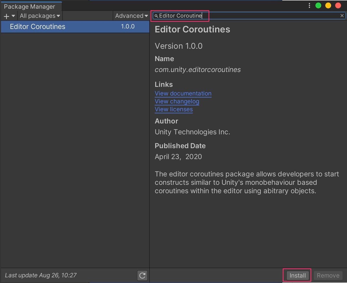Click the red close window button
This screenshot has width=347, height=283.
(338, 5)
